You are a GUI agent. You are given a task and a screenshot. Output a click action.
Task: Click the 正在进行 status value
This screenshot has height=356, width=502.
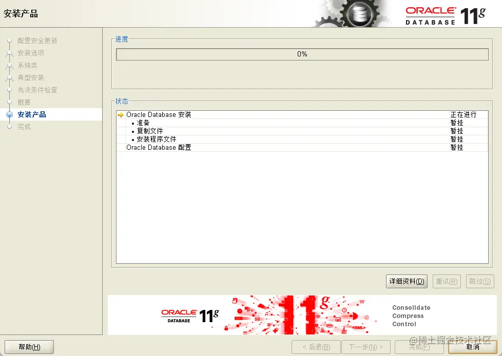pos(464,114)
